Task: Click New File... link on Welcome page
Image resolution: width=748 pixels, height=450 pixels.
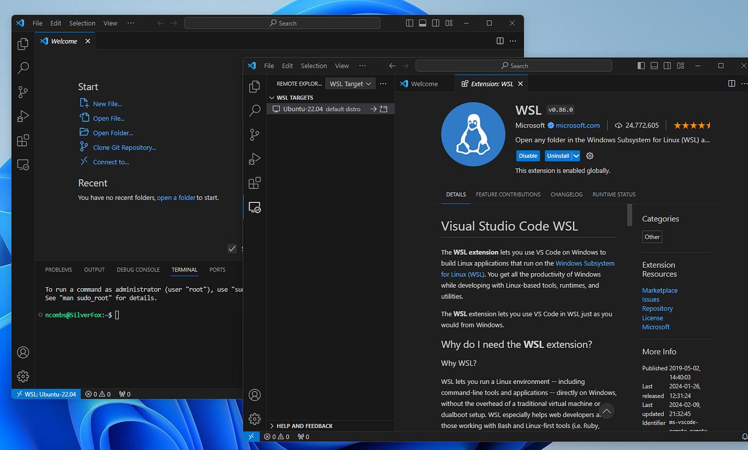Action: 107,104
